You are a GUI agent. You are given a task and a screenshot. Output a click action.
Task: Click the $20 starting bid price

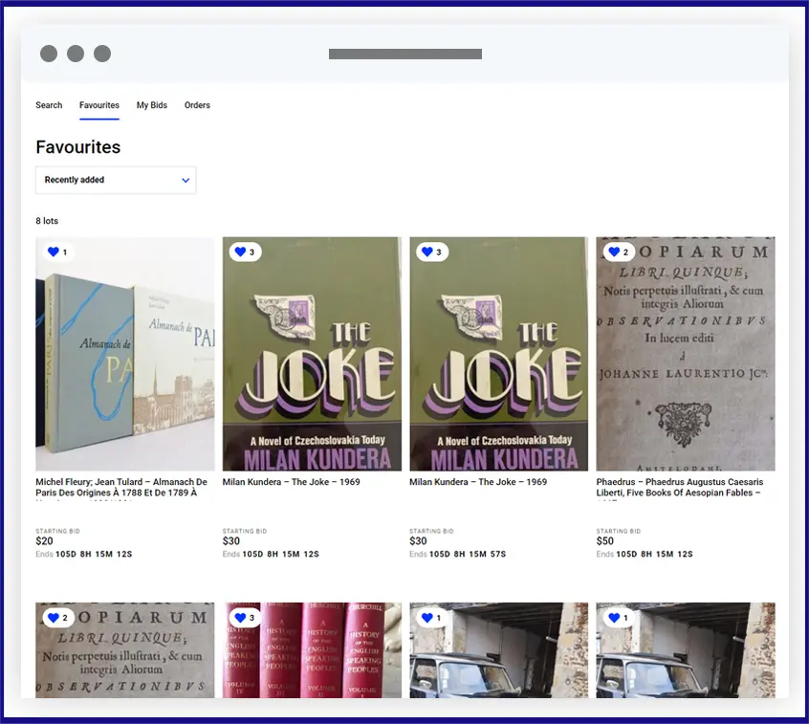[44, 540]
